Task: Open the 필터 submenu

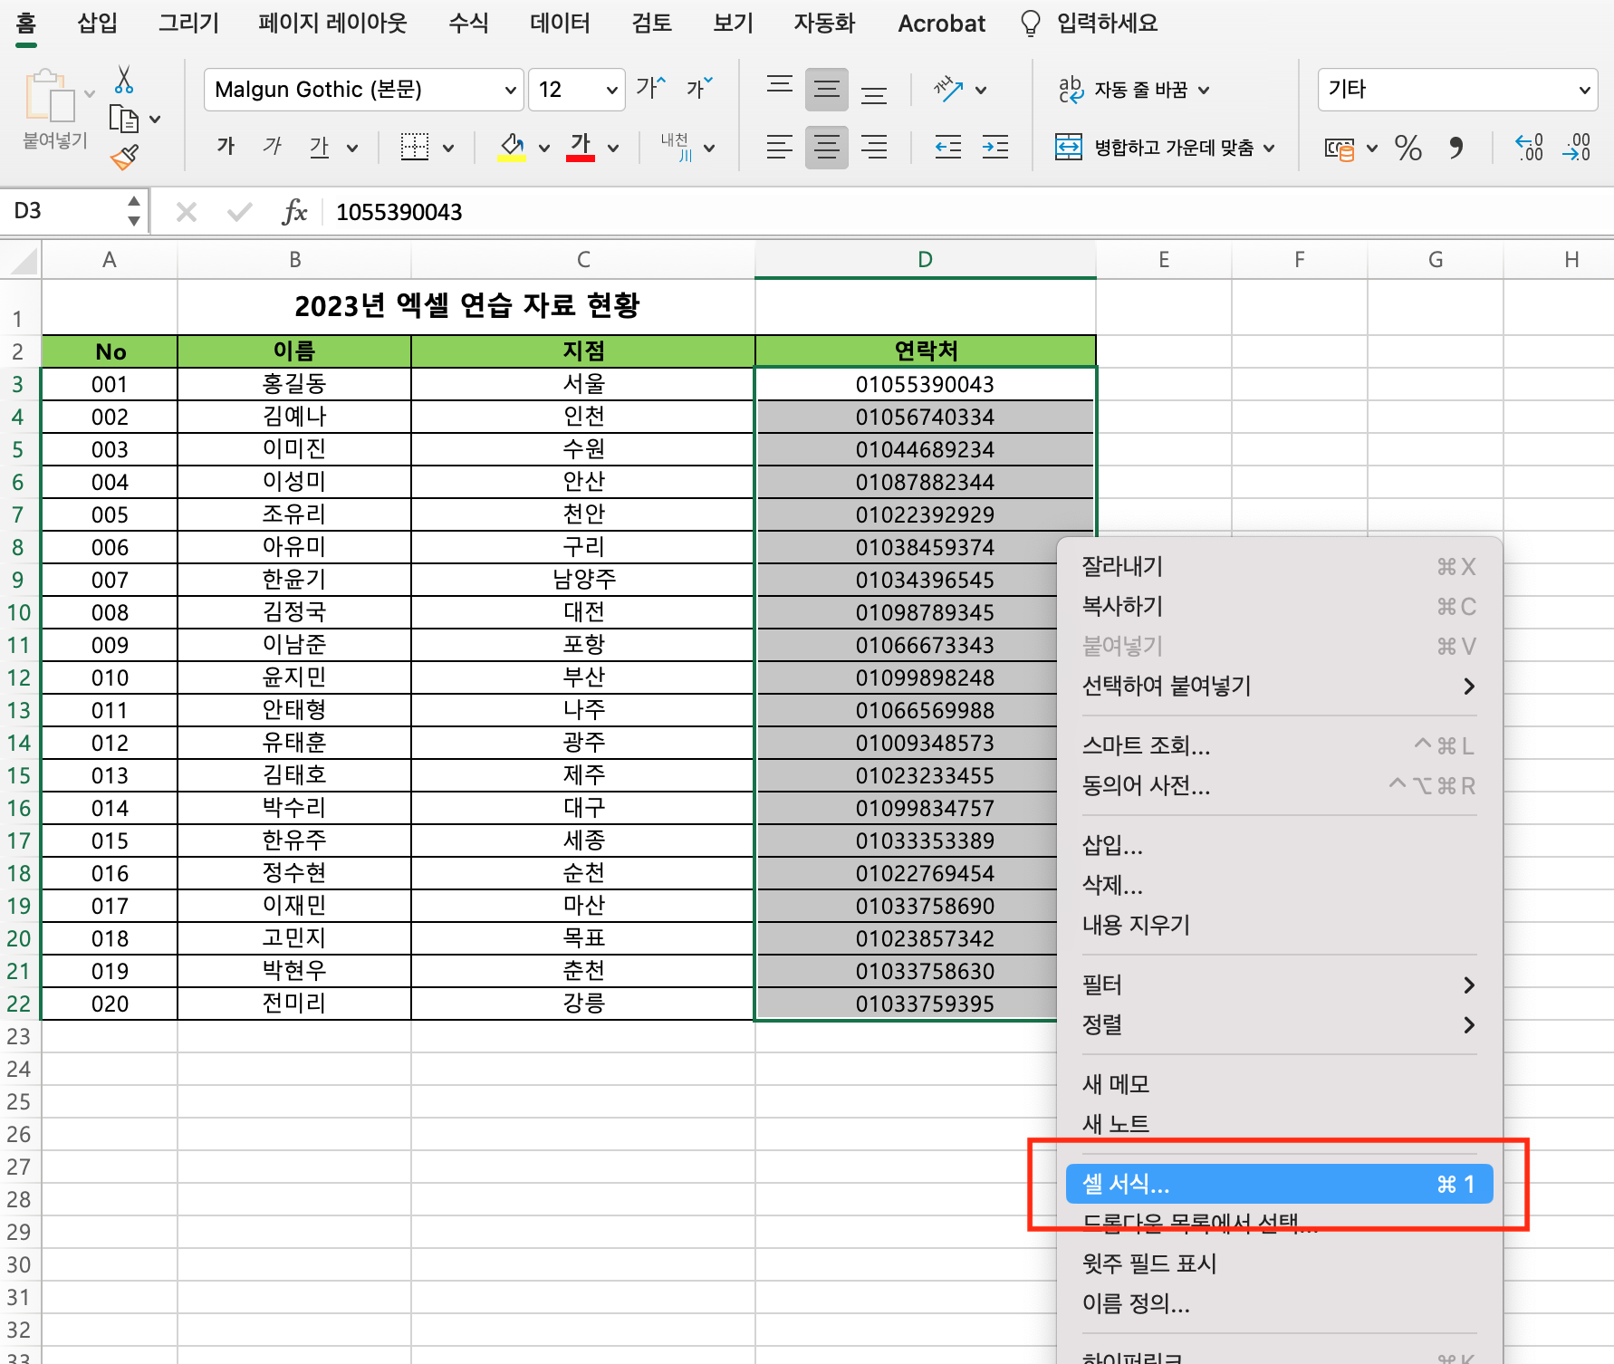Action: (1279, 985)
